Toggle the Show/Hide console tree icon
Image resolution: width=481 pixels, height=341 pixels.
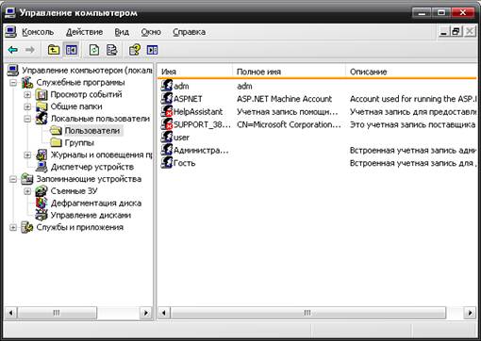(72, 50)
